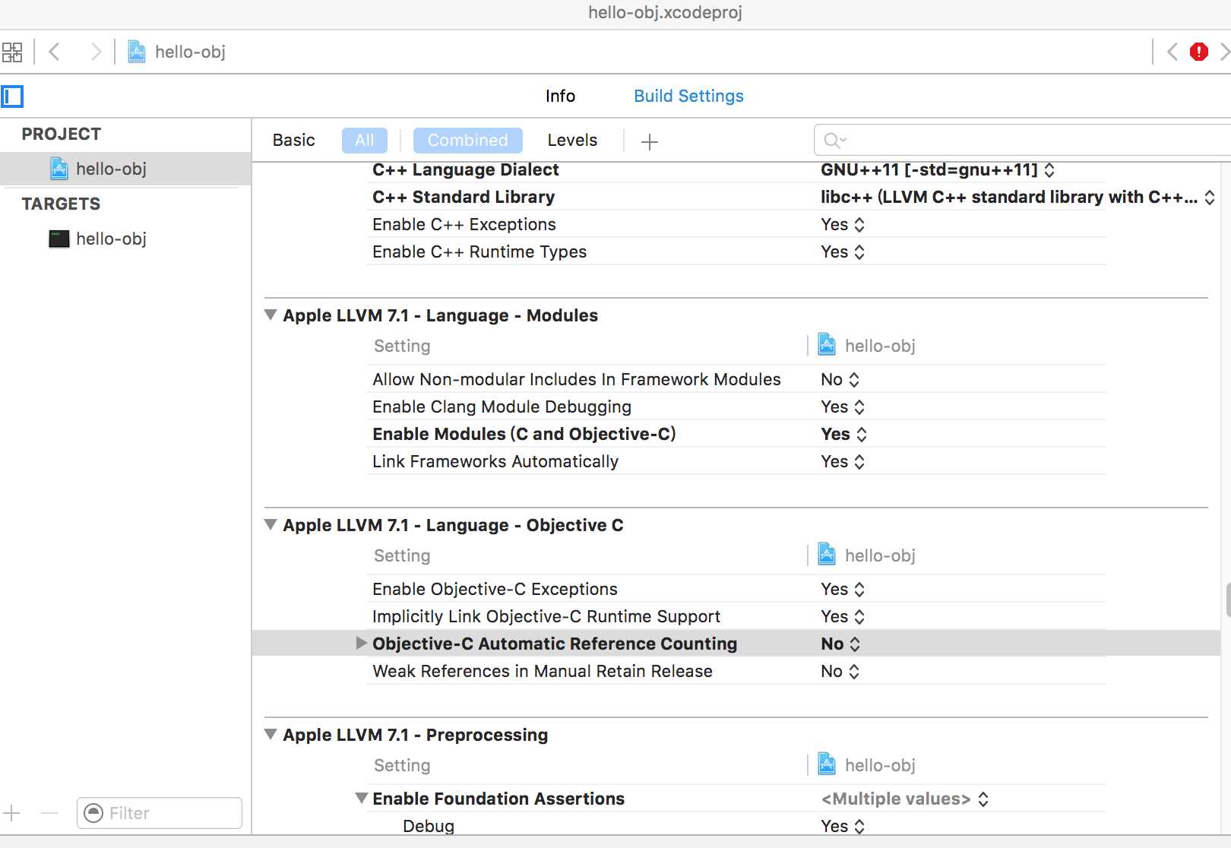Show All build settings
Screen dimensions: 1231x848
[365, 141]
